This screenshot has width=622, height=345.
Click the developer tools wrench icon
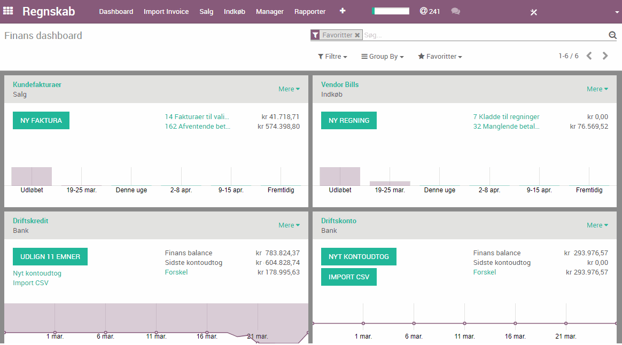pos(533,12)
